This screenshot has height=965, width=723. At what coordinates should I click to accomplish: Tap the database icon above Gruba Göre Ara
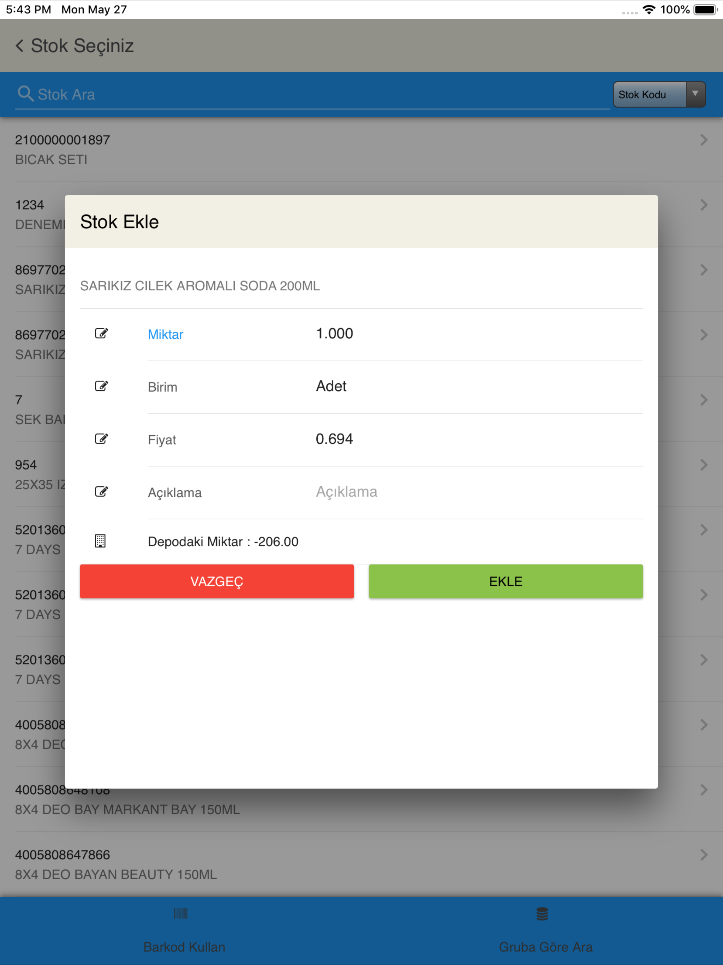(542, 913)
